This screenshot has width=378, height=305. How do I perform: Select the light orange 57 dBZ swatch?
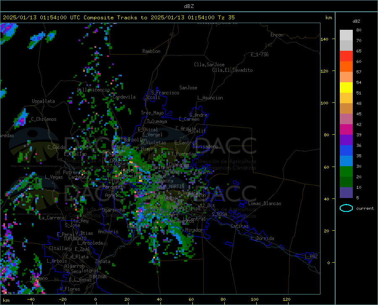[x=346, y=77]
